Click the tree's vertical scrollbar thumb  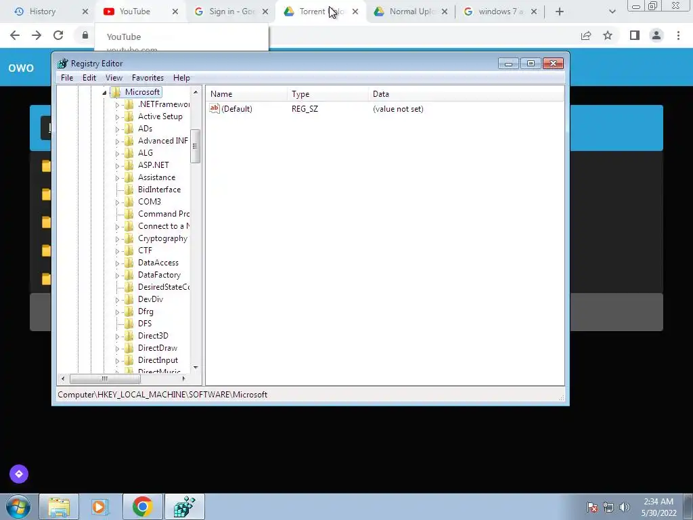195,146
